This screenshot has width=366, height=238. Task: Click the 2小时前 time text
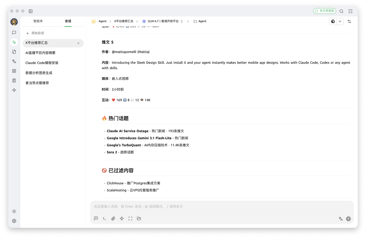[118, 89]
